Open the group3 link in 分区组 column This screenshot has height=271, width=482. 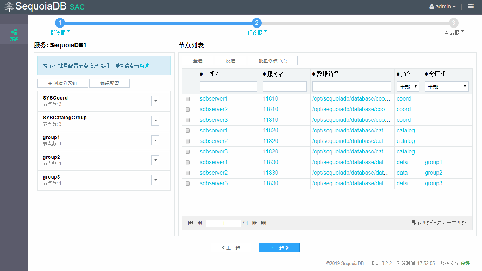tap(433, 183)
